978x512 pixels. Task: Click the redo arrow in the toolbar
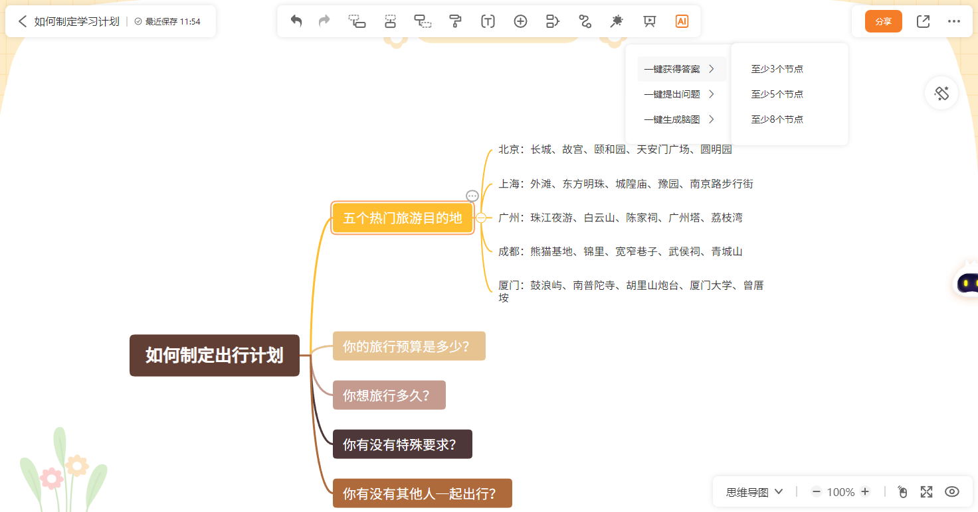pyautogui.click(x=324, y=21)
